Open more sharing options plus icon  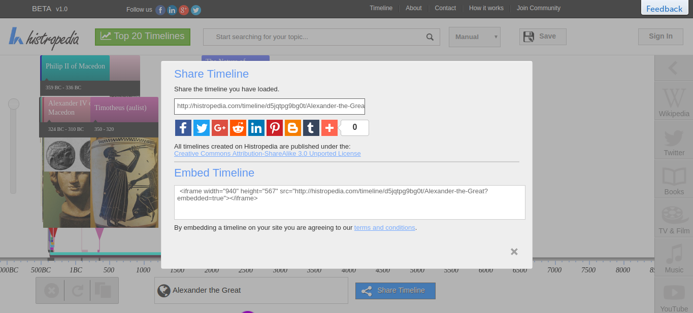pyautogui.click(x=329, y=128)
